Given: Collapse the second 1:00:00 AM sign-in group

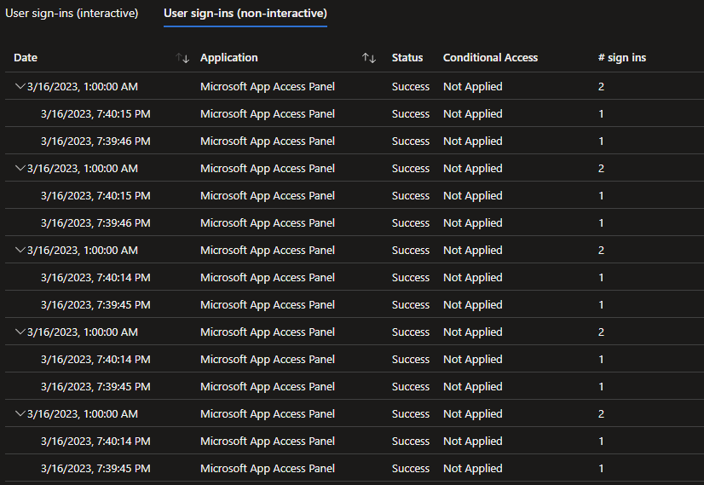Looking at the screenshot, I should tap(20, 168).
